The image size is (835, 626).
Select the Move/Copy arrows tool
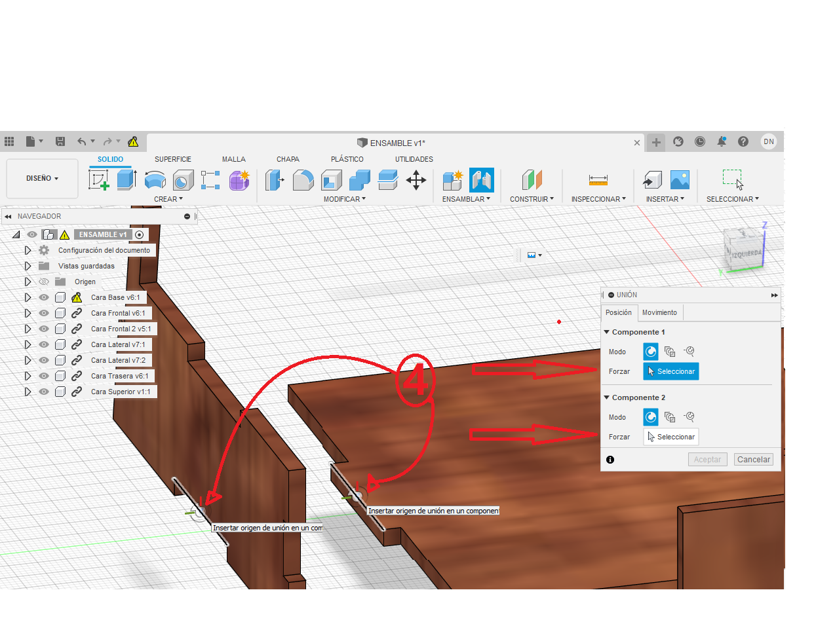tap(416, 180)
